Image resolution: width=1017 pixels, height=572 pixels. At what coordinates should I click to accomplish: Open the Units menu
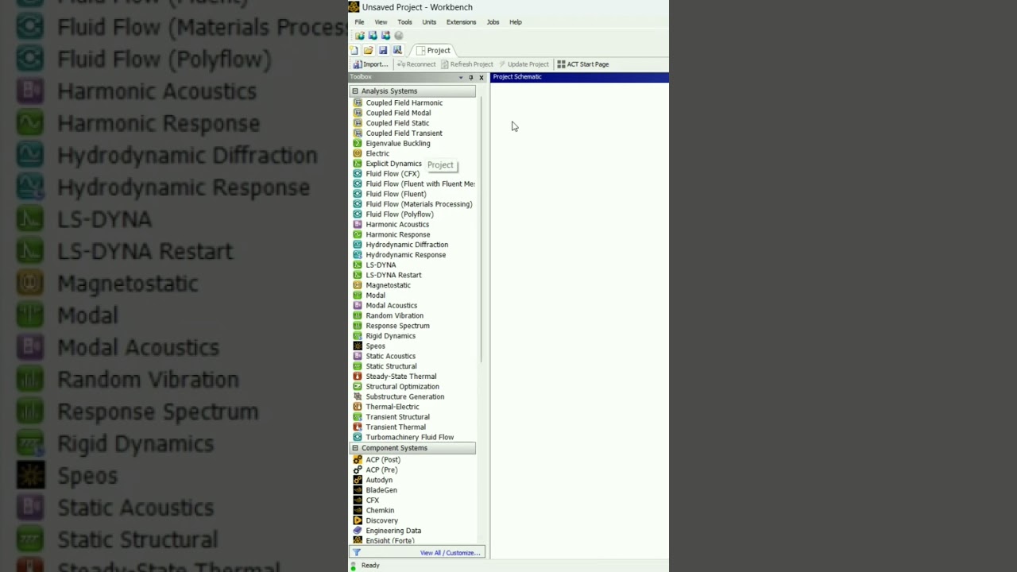(429, 22)
